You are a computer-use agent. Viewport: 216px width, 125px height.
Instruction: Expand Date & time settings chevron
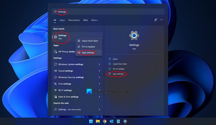(x=99, y=97)
